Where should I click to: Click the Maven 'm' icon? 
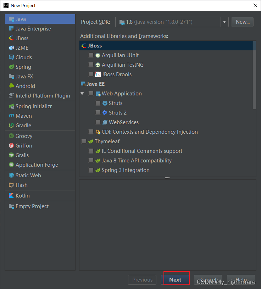[x=11, y=116]
